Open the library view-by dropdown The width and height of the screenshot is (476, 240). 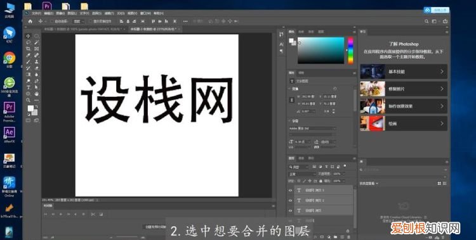tap(369, 184)
